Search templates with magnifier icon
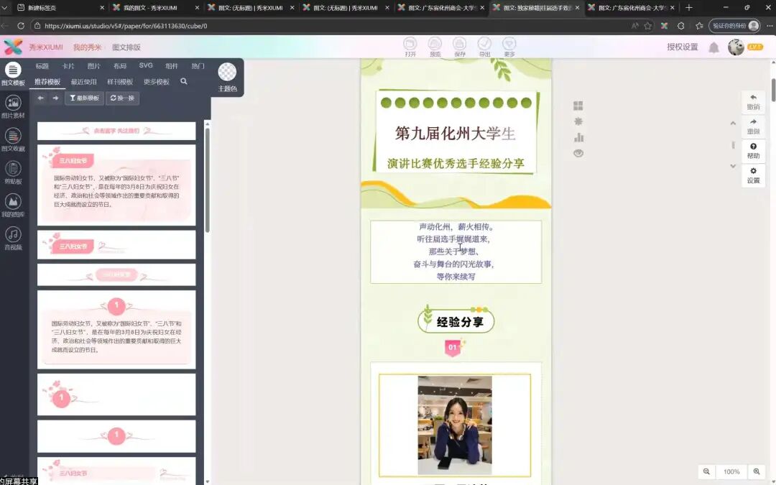This screenshot has width=776, height=485. [x=184, y=81]
